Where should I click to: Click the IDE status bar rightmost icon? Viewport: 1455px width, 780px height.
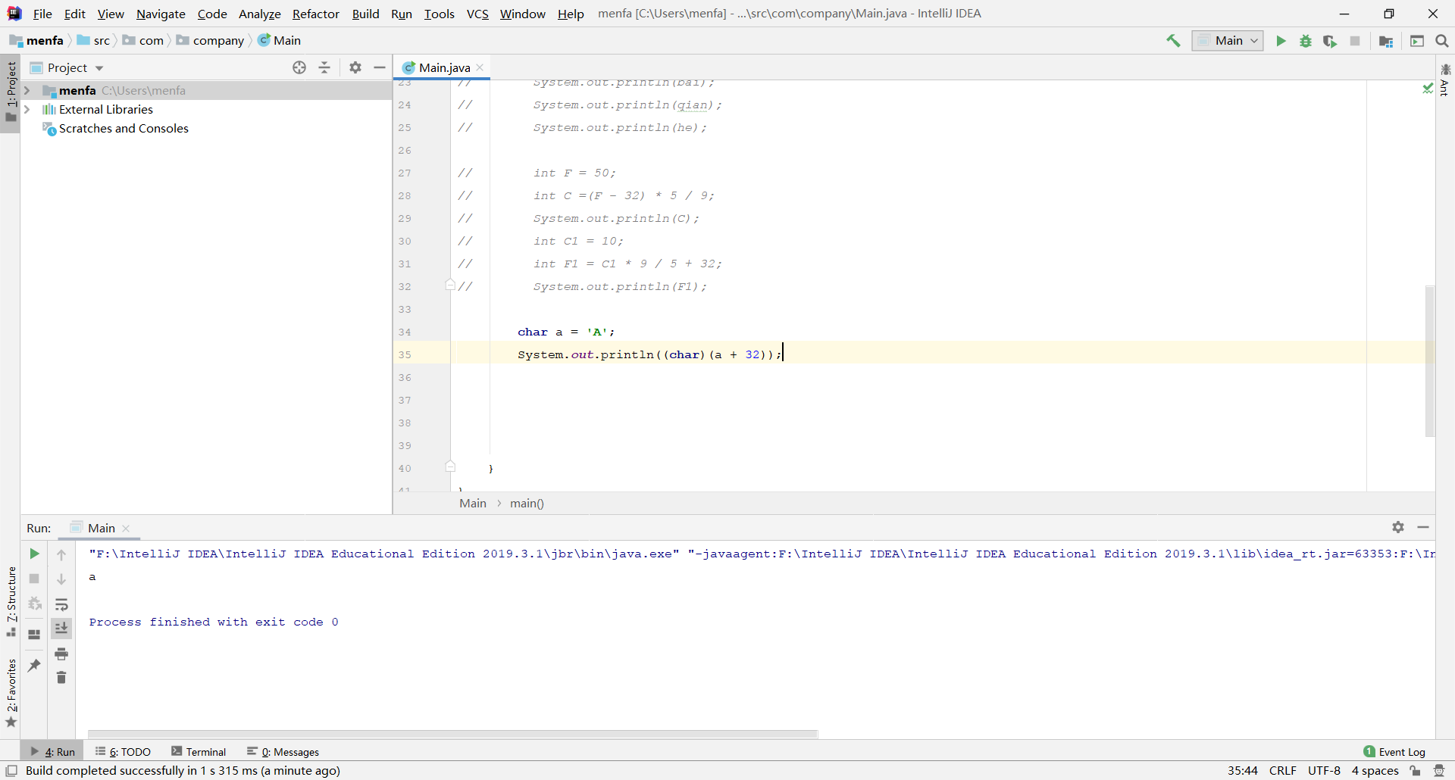point(1439,771)
